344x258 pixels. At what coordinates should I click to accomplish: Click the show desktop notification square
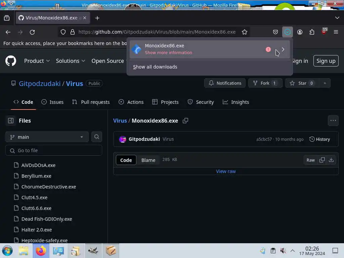click(x=335, y=251)
